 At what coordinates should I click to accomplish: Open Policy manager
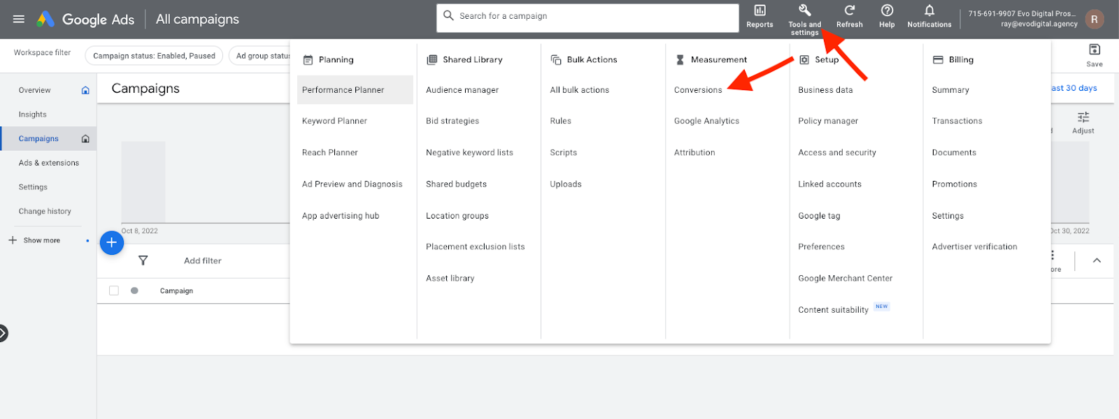pos(828,121)
